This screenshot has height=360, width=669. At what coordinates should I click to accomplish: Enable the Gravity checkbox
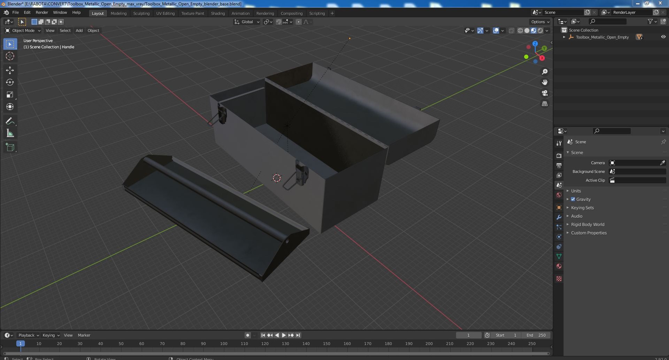(x=573, y=199)
